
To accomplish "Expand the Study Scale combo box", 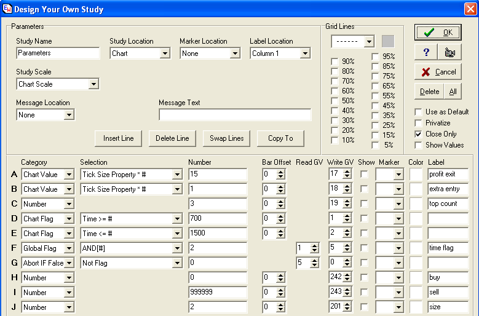I will 93,84.
